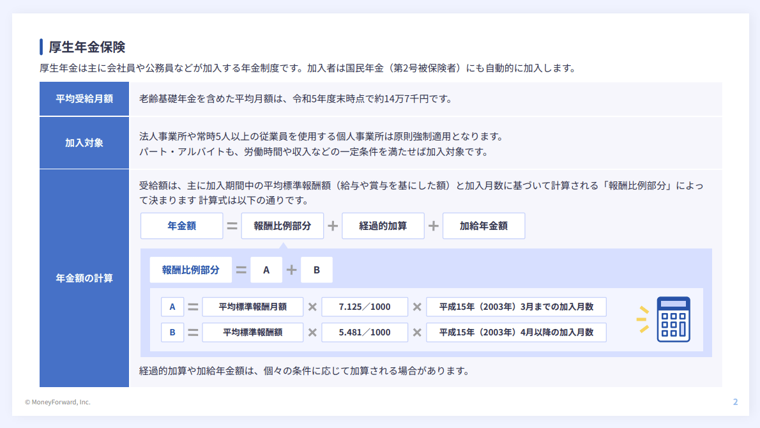Select the 平成15年（2003年）4月以降の加入月数 box
The width and height of the screenshot is (760, 428).
(x=516, y=332)
